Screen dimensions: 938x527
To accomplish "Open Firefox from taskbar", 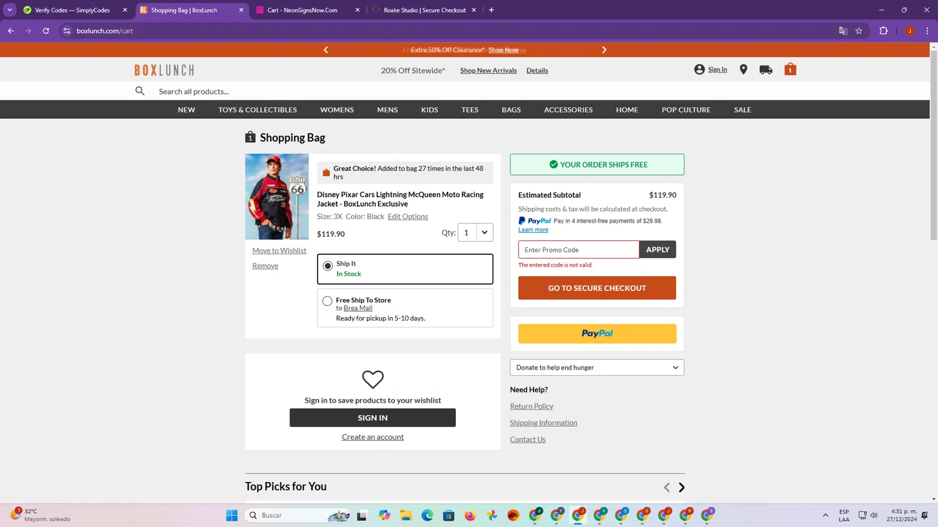I will pyautogui.click(x=470, y=515).
